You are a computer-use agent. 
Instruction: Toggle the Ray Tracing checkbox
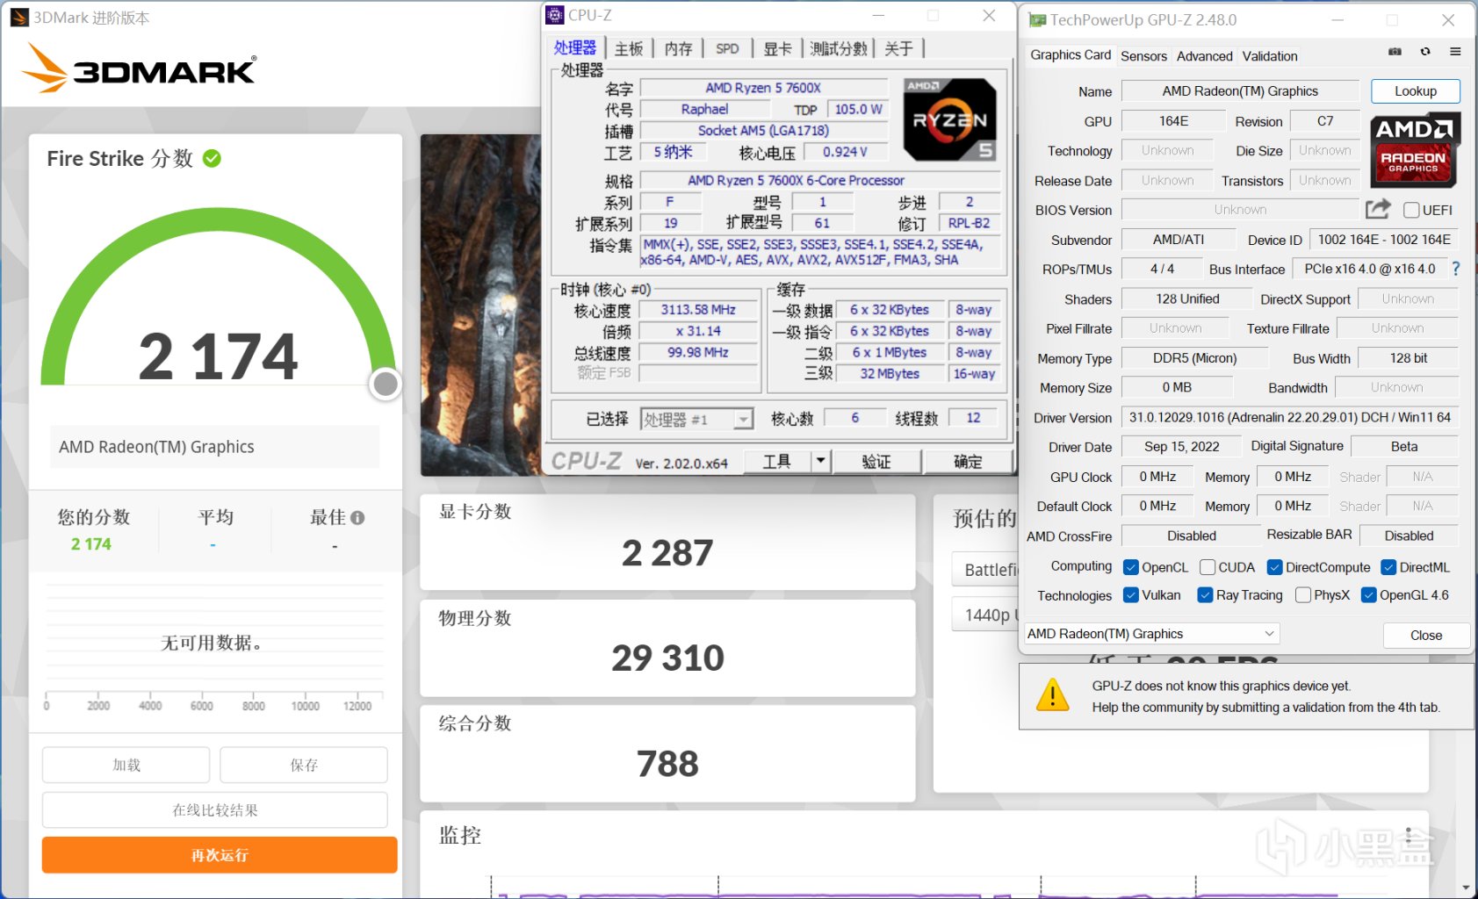click(1206, 595)
